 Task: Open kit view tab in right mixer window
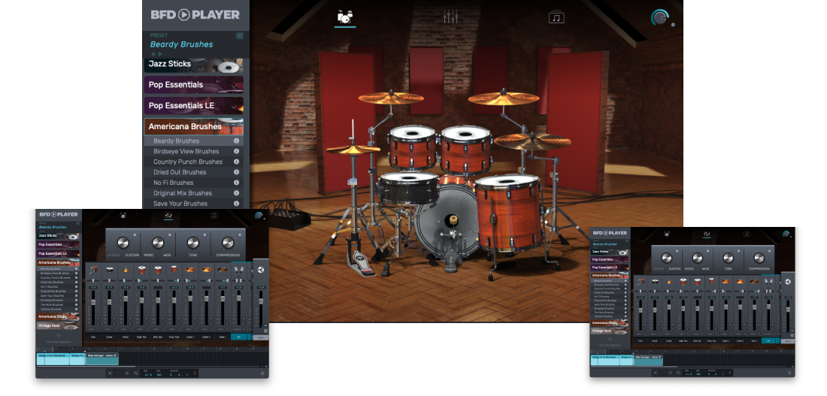(667, 233)
